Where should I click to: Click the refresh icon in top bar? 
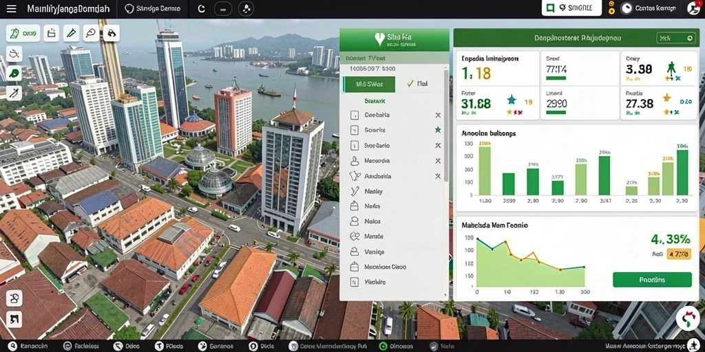coord(202,8)
